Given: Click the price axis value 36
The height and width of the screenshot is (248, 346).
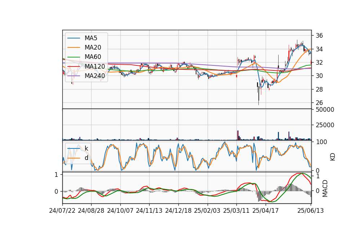Looking at the screenshot, I should tap(319, 36).
